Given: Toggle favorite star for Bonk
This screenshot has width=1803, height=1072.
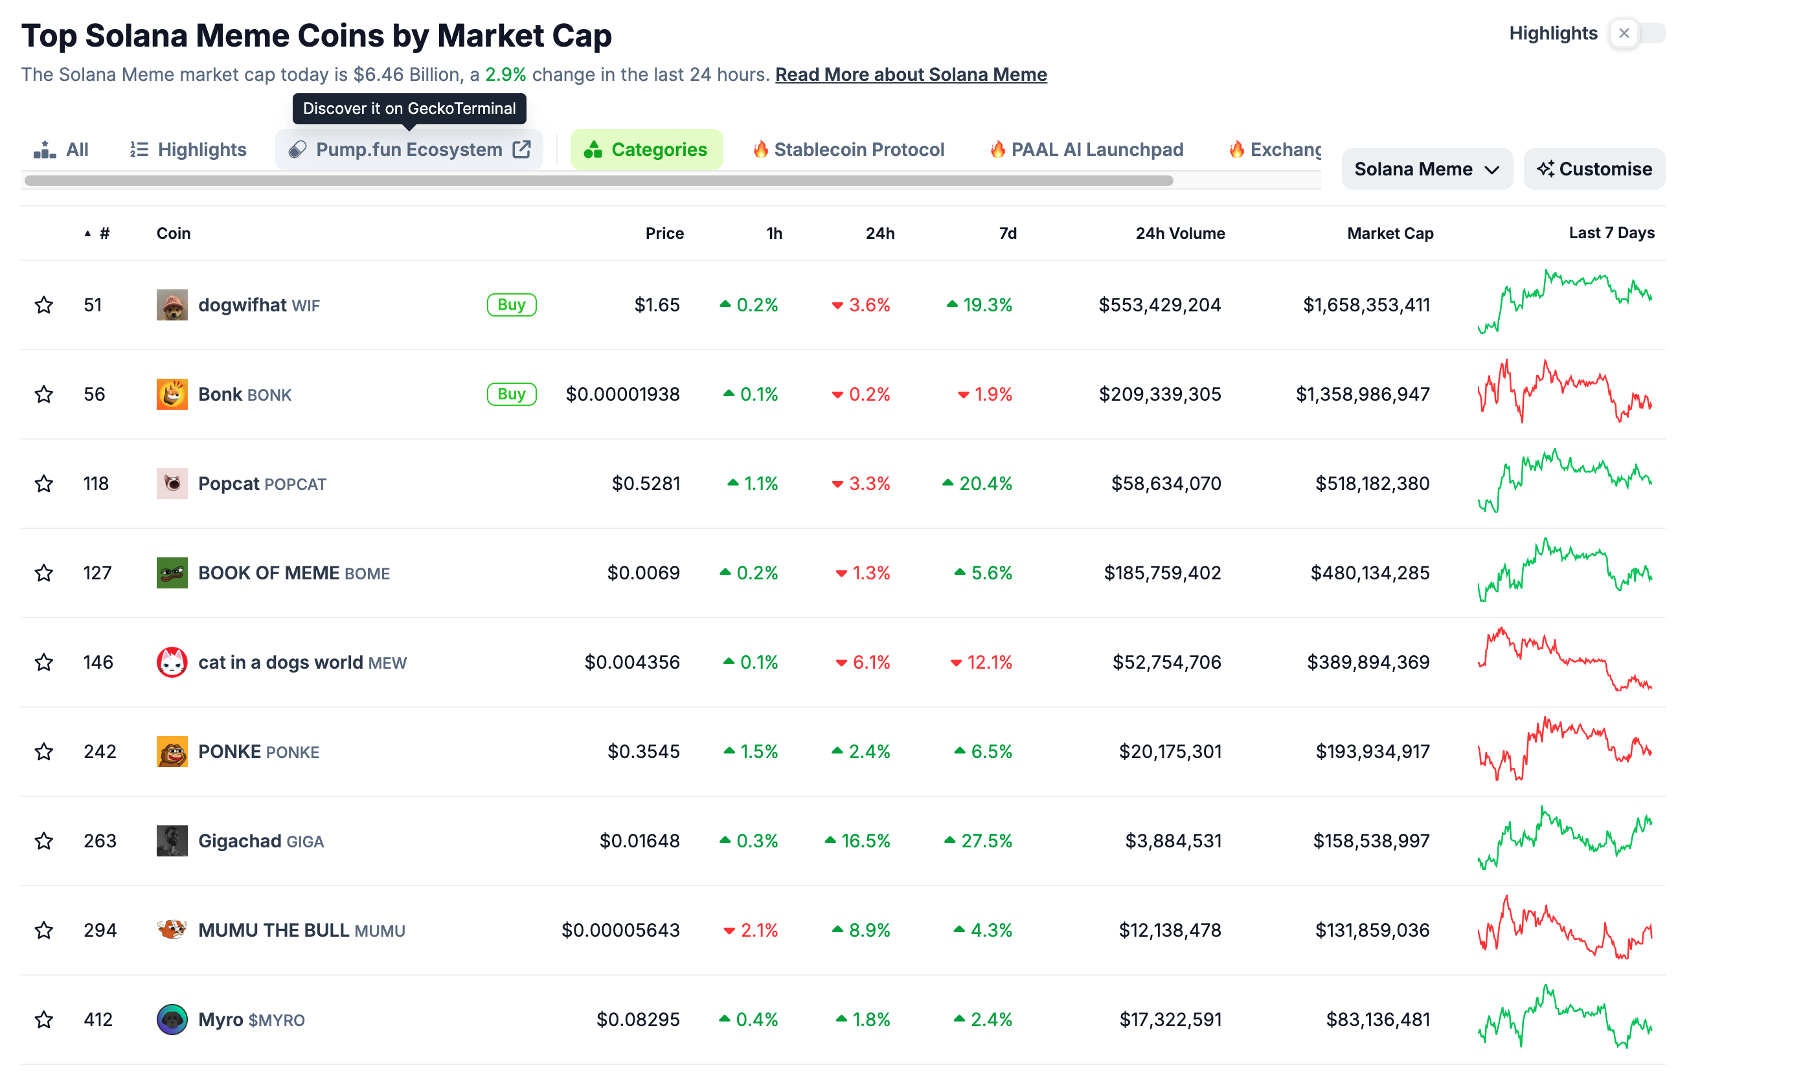Looking at the screenshot, I should [x=44, y=394].
